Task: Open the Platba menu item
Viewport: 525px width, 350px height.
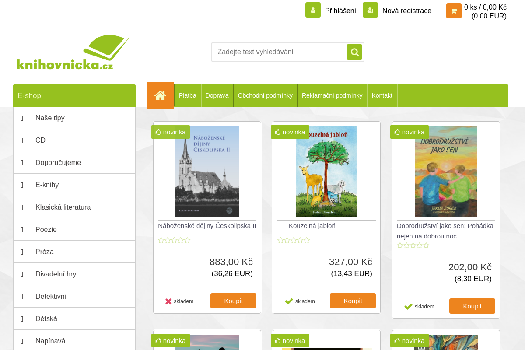Action: pyautogui.click(x=187, y=95)
